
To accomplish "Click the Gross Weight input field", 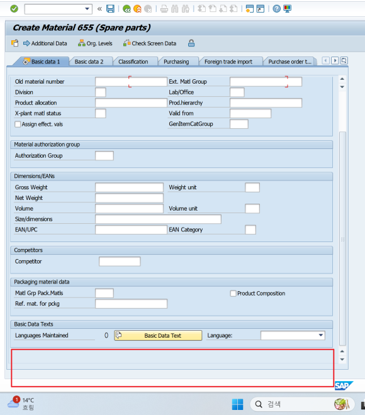I will [x=129, y=187].
